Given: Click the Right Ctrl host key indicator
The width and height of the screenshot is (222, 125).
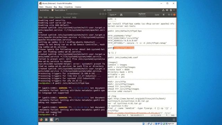Looking at the screenshot, I should coord(171,124).
